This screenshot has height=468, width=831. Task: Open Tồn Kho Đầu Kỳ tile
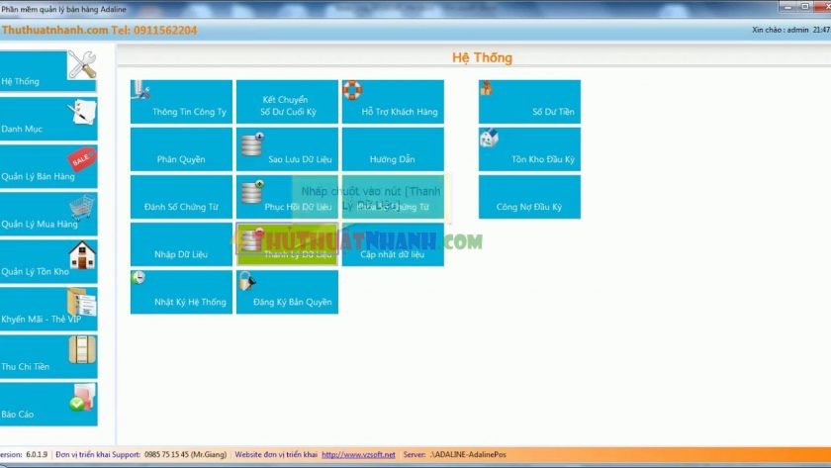tap(529, 149)
